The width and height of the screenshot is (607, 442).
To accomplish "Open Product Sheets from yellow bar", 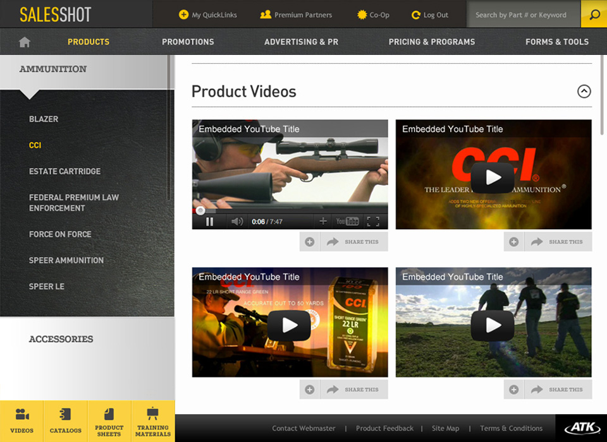I will (109, 421).
